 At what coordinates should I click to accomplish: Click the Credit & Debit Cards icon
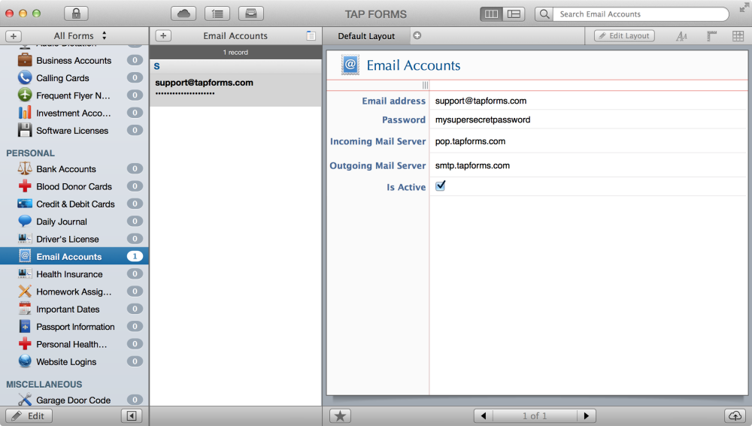[x=25, y=204]
